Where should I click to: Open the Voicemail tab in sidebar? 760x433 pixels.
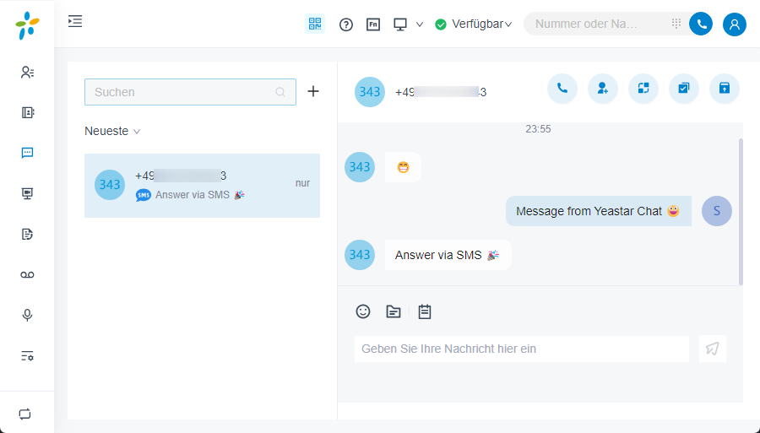(x=27, y=275)
